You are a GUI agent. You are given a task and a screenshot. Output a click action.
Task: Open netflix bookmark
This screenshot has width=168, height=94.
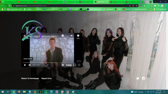(x=118, y=9)
